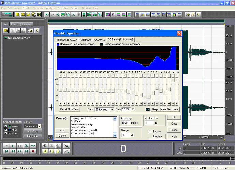
Task: Click the Accuracy points input field
Action: pos(126,123)
